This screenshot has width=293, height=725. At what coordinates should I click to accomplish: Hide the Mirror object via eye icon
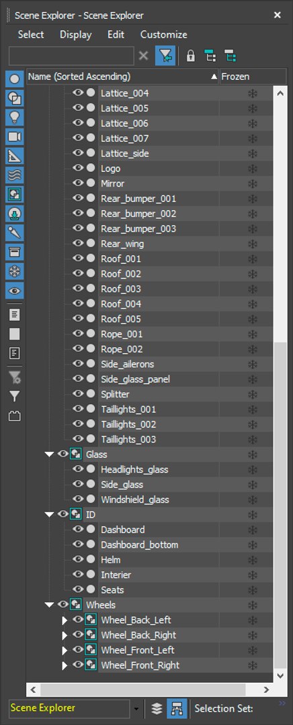click(x=78, y=183)
